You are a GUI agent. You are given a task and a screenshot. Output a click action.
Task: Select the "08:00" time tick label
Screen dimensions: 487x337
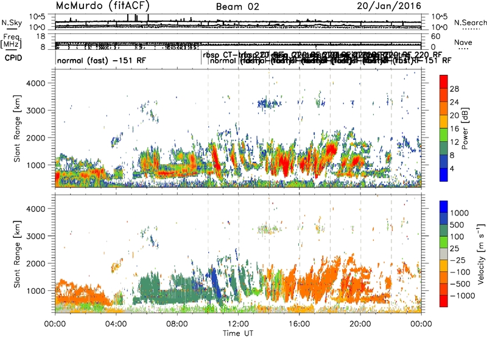177,324
